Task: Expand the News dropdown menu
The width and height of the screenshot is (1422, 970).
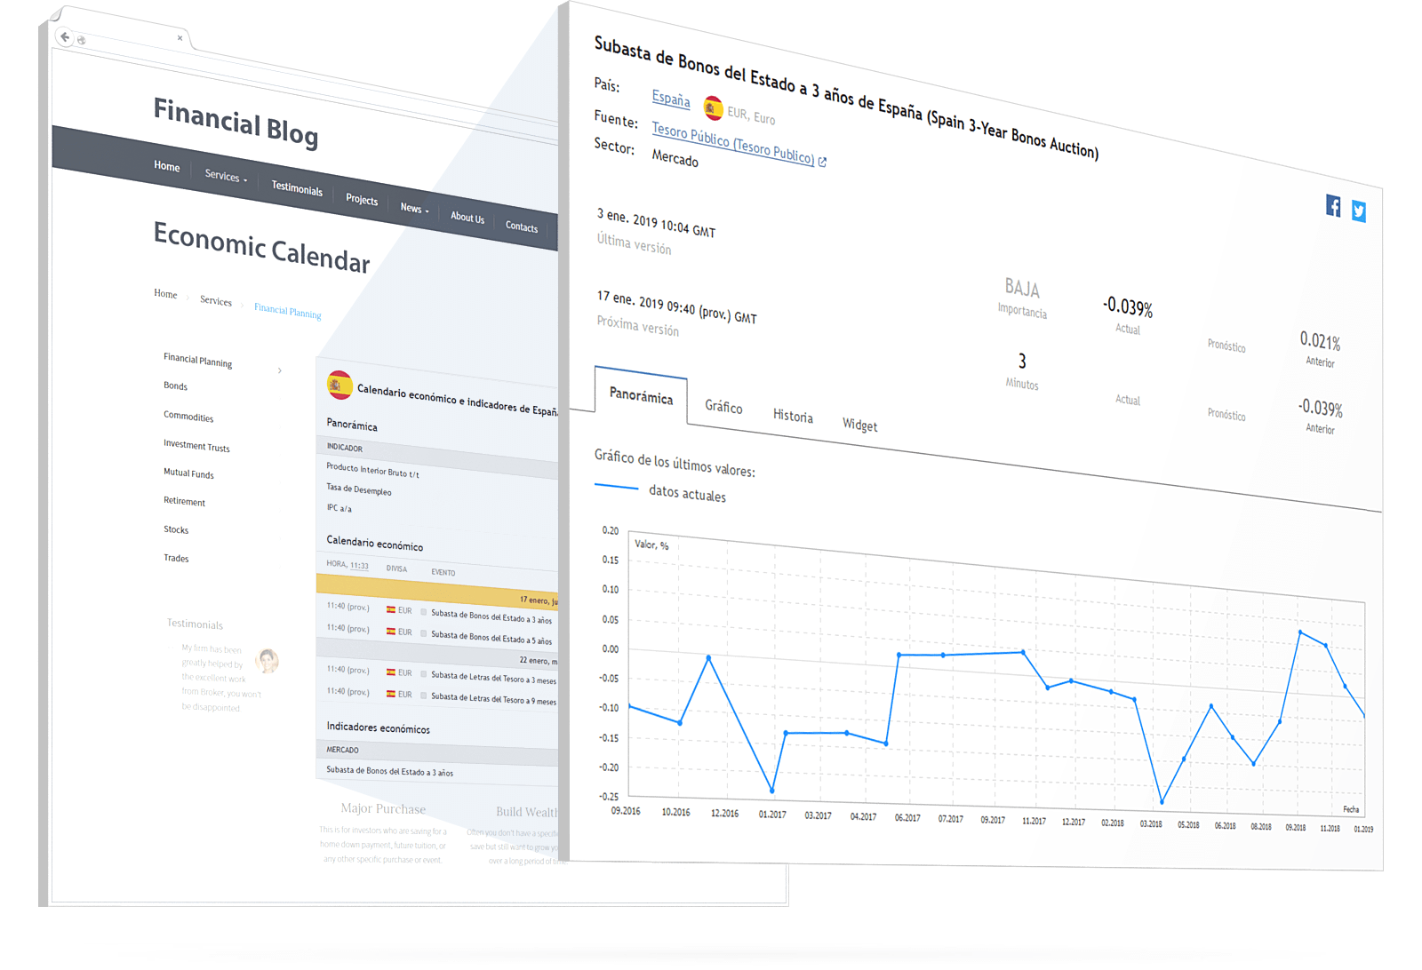Action: pyautogui.click(x=414, y=208)
